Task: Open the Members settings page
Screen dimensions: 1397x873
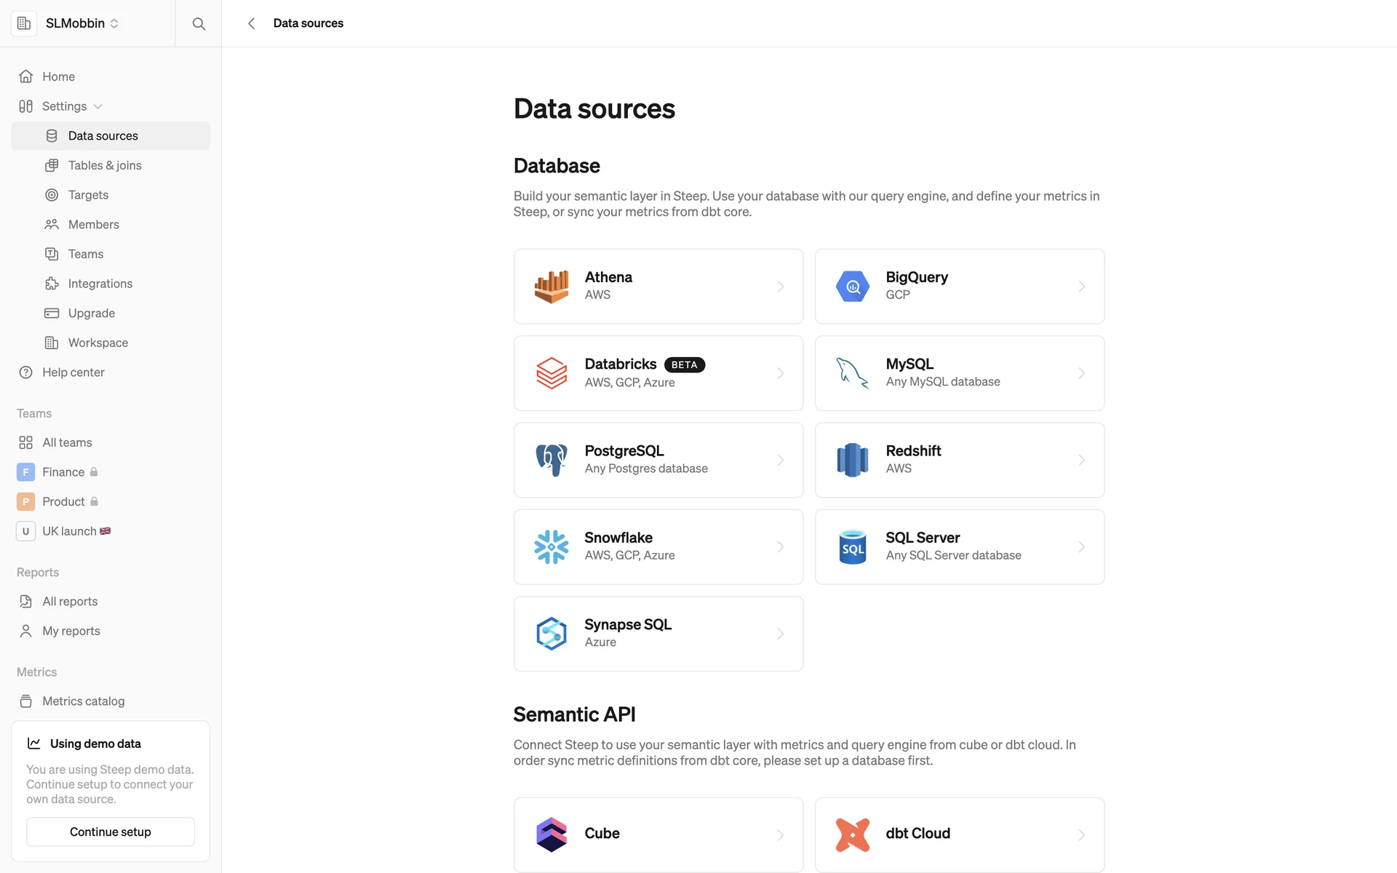Action: click(93, 224)
